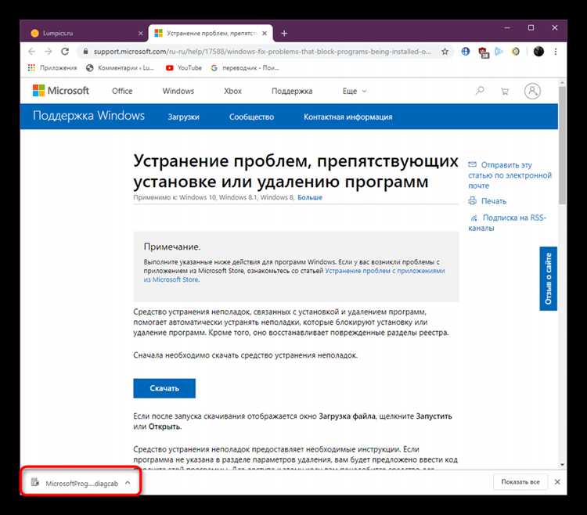Viewport: 587px width, 515px height.
Task: Click the Печать printer link
Action: (x=488, y=201)
